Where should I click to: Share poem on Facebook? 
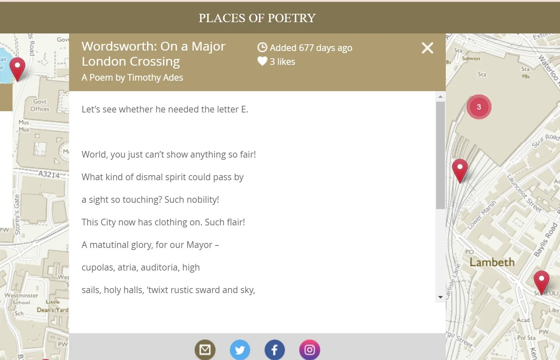[x=275, y=350]
